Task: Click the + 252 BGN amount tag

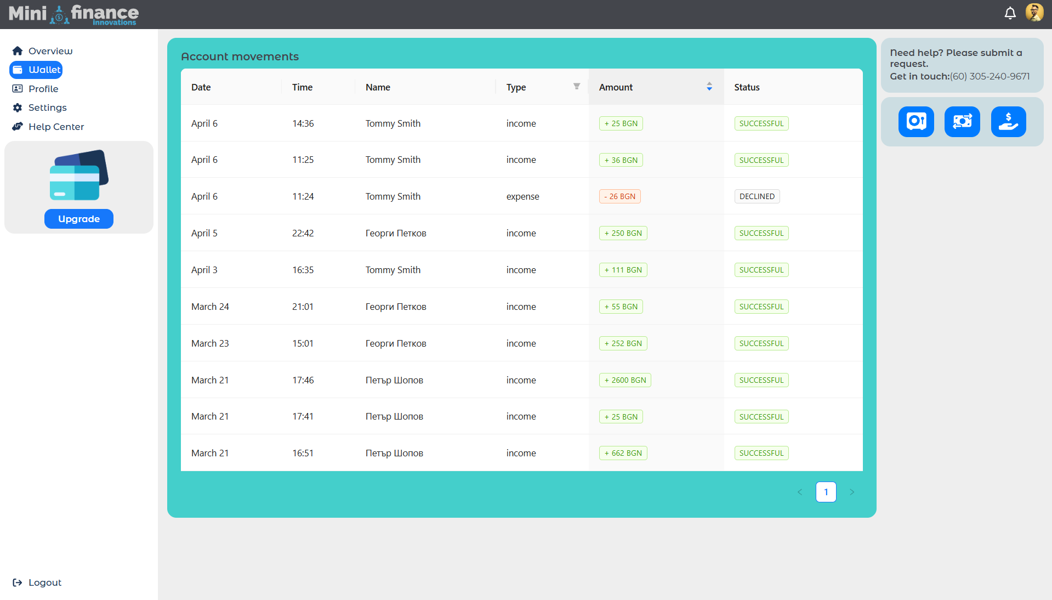Action: coord(623,343)
